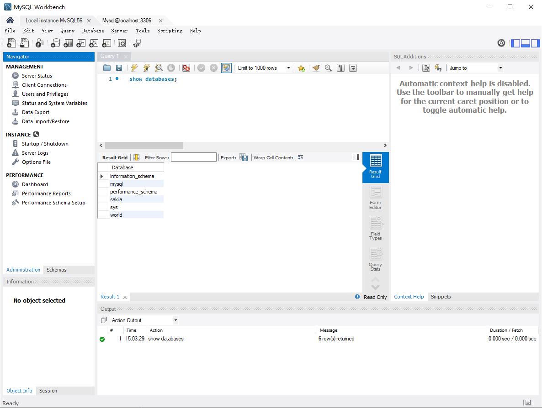Toggle autocommit mode button
Image resolution: width=542 pixels, height=408 pixels.
pos(226,68)
